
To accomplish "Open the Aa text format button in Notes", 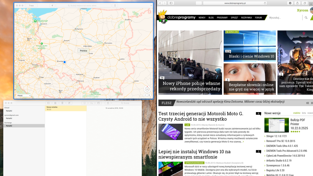I will [92, 103].
